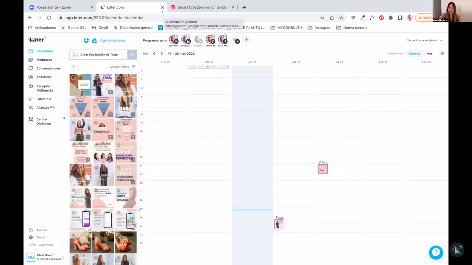This screenshot has height=265, width=472.
Task: Switch to Mes calendar view
Action: pyautogui.click(x=429, y=53)
